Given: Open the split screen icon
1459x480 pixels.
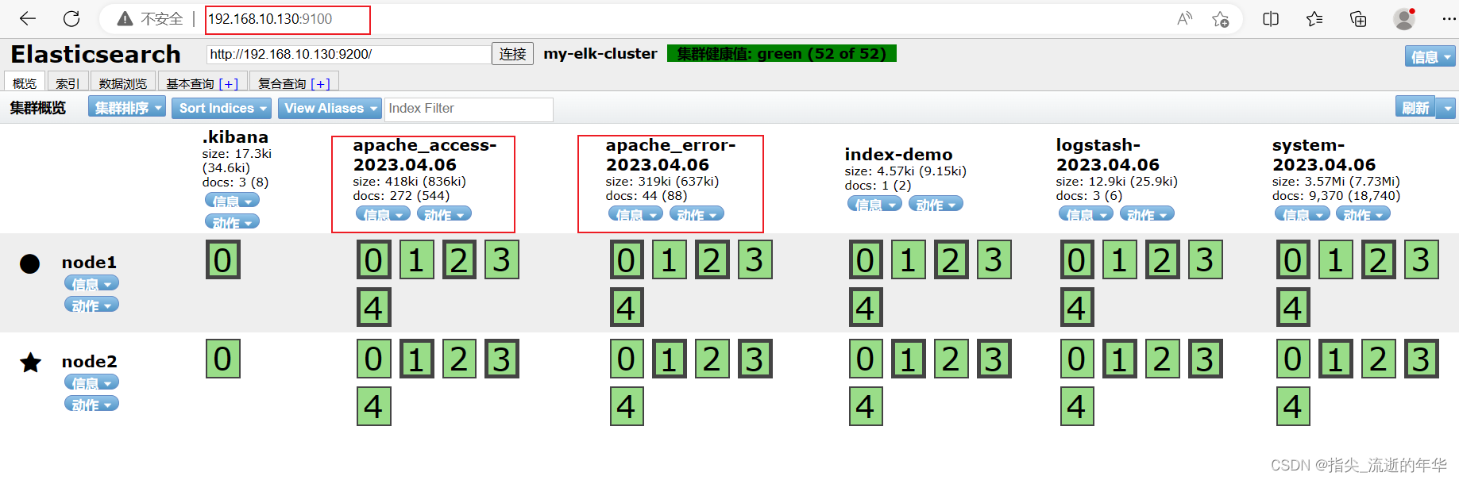Looking at the screenshot, I should tap(1271, 18).
